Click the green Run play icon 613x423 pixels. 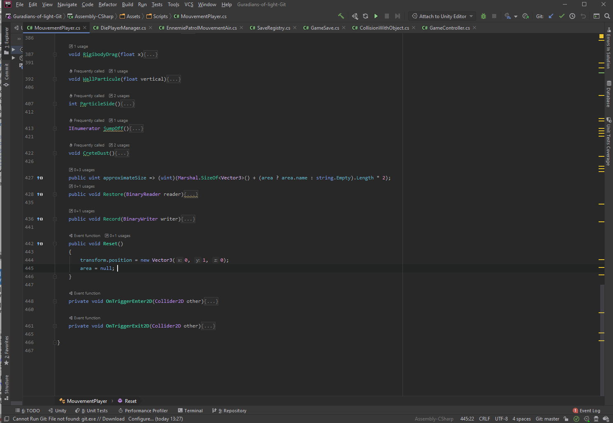tap(376, 16)
